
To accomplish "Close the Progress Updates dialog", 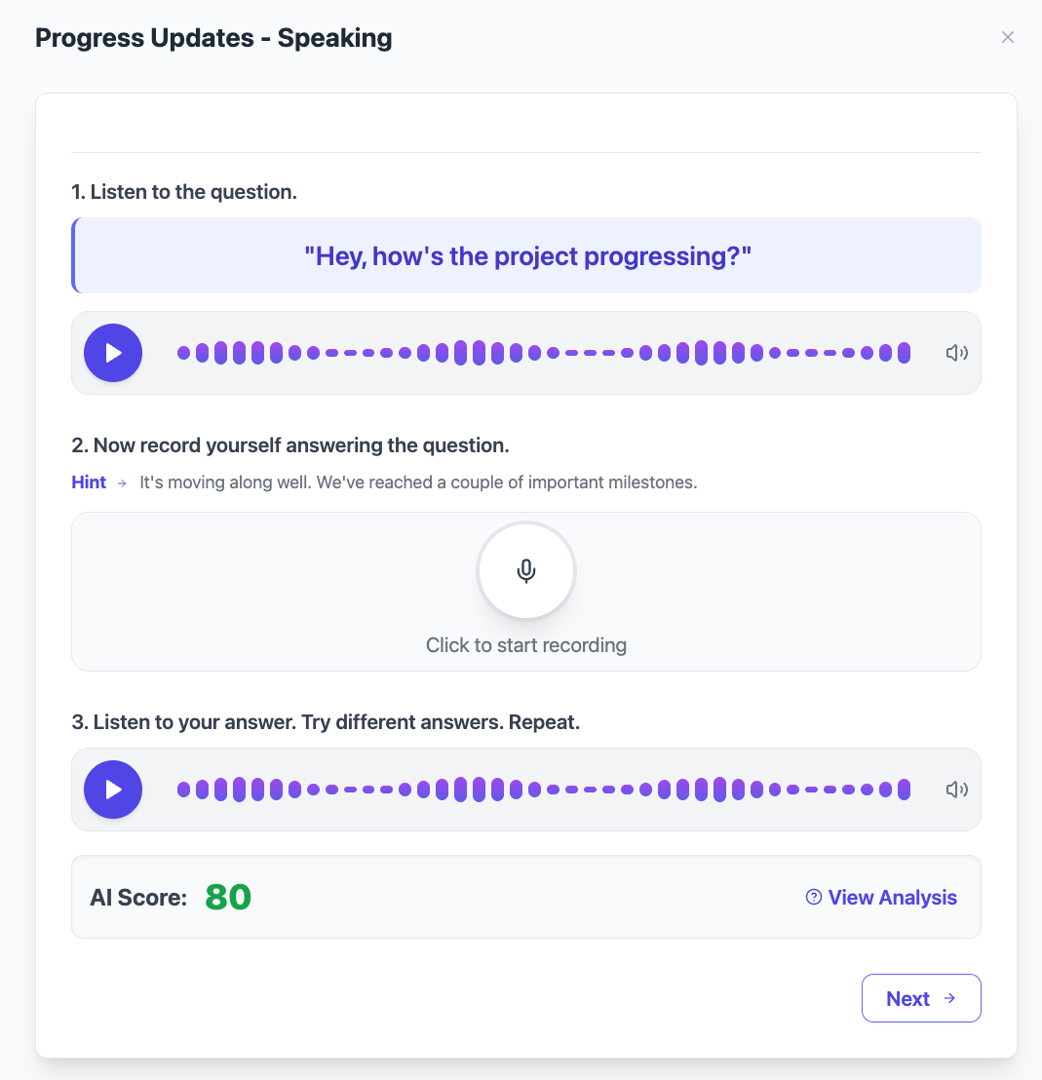I will (x=1008, y=37).
